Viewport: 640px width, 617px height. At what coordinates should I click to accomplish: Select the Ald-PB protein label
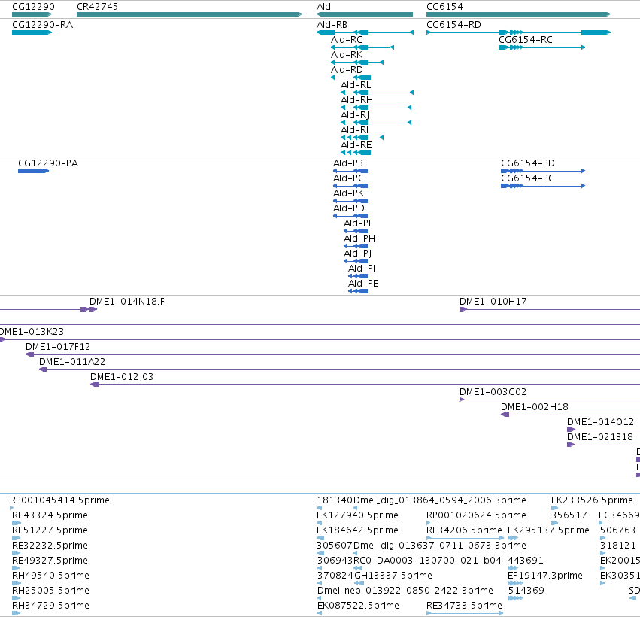[x=348, y=163]
